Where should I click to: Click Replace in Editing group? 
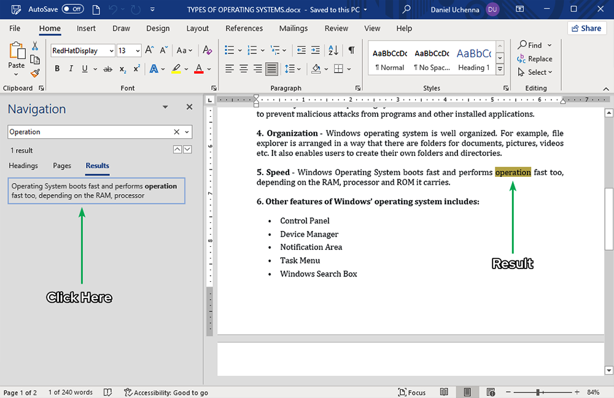click(x=534, y=59)
